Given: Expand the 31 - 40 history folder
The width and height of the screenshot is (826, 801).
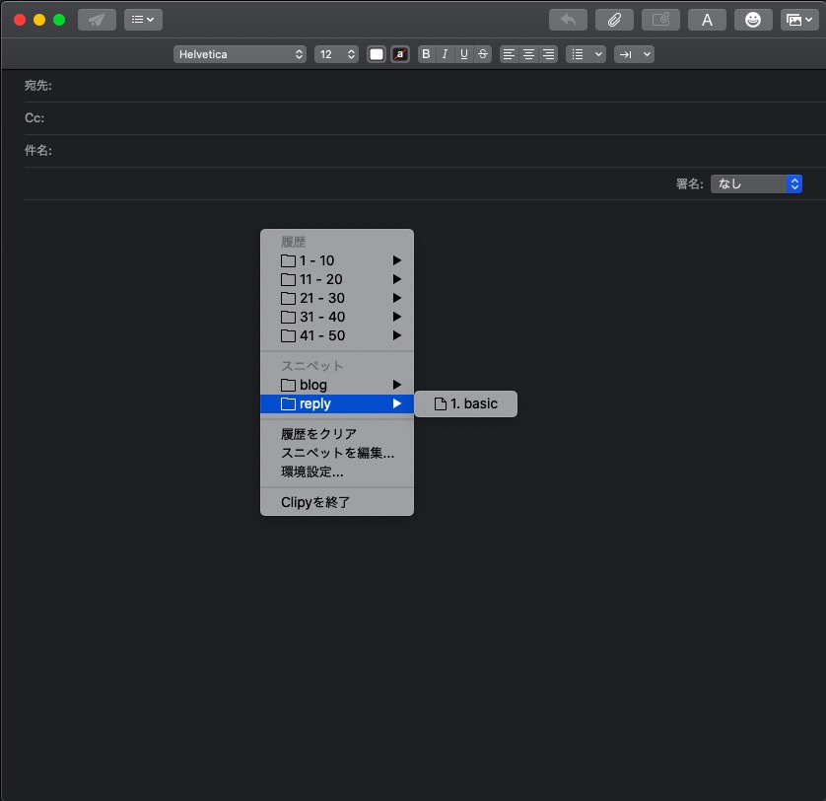Looking at the screenshot, I should point(337,317).
